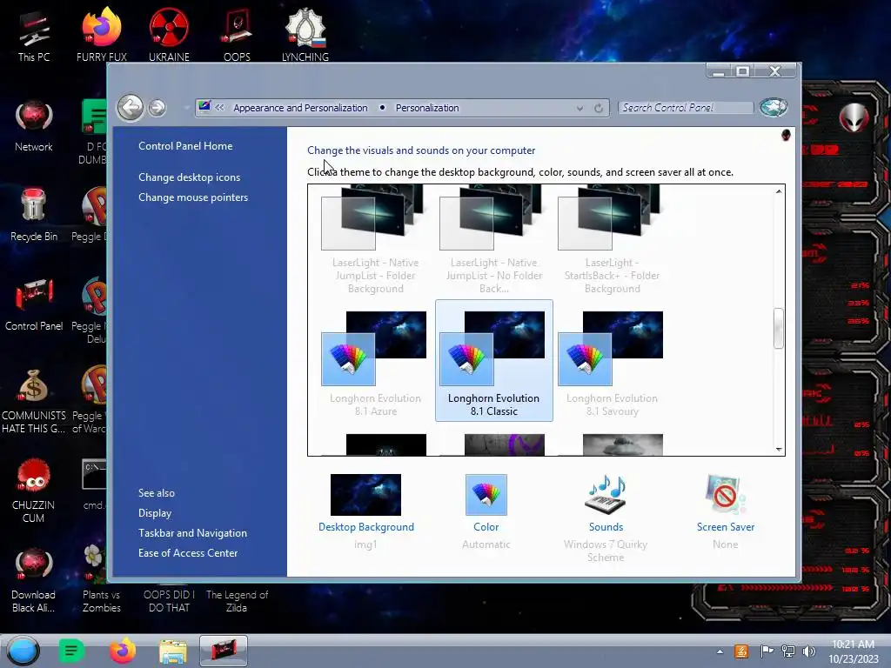Open File Explorer from the taskbar
The width and height of the screenshot is (891, 668).
tap(173, 651)
